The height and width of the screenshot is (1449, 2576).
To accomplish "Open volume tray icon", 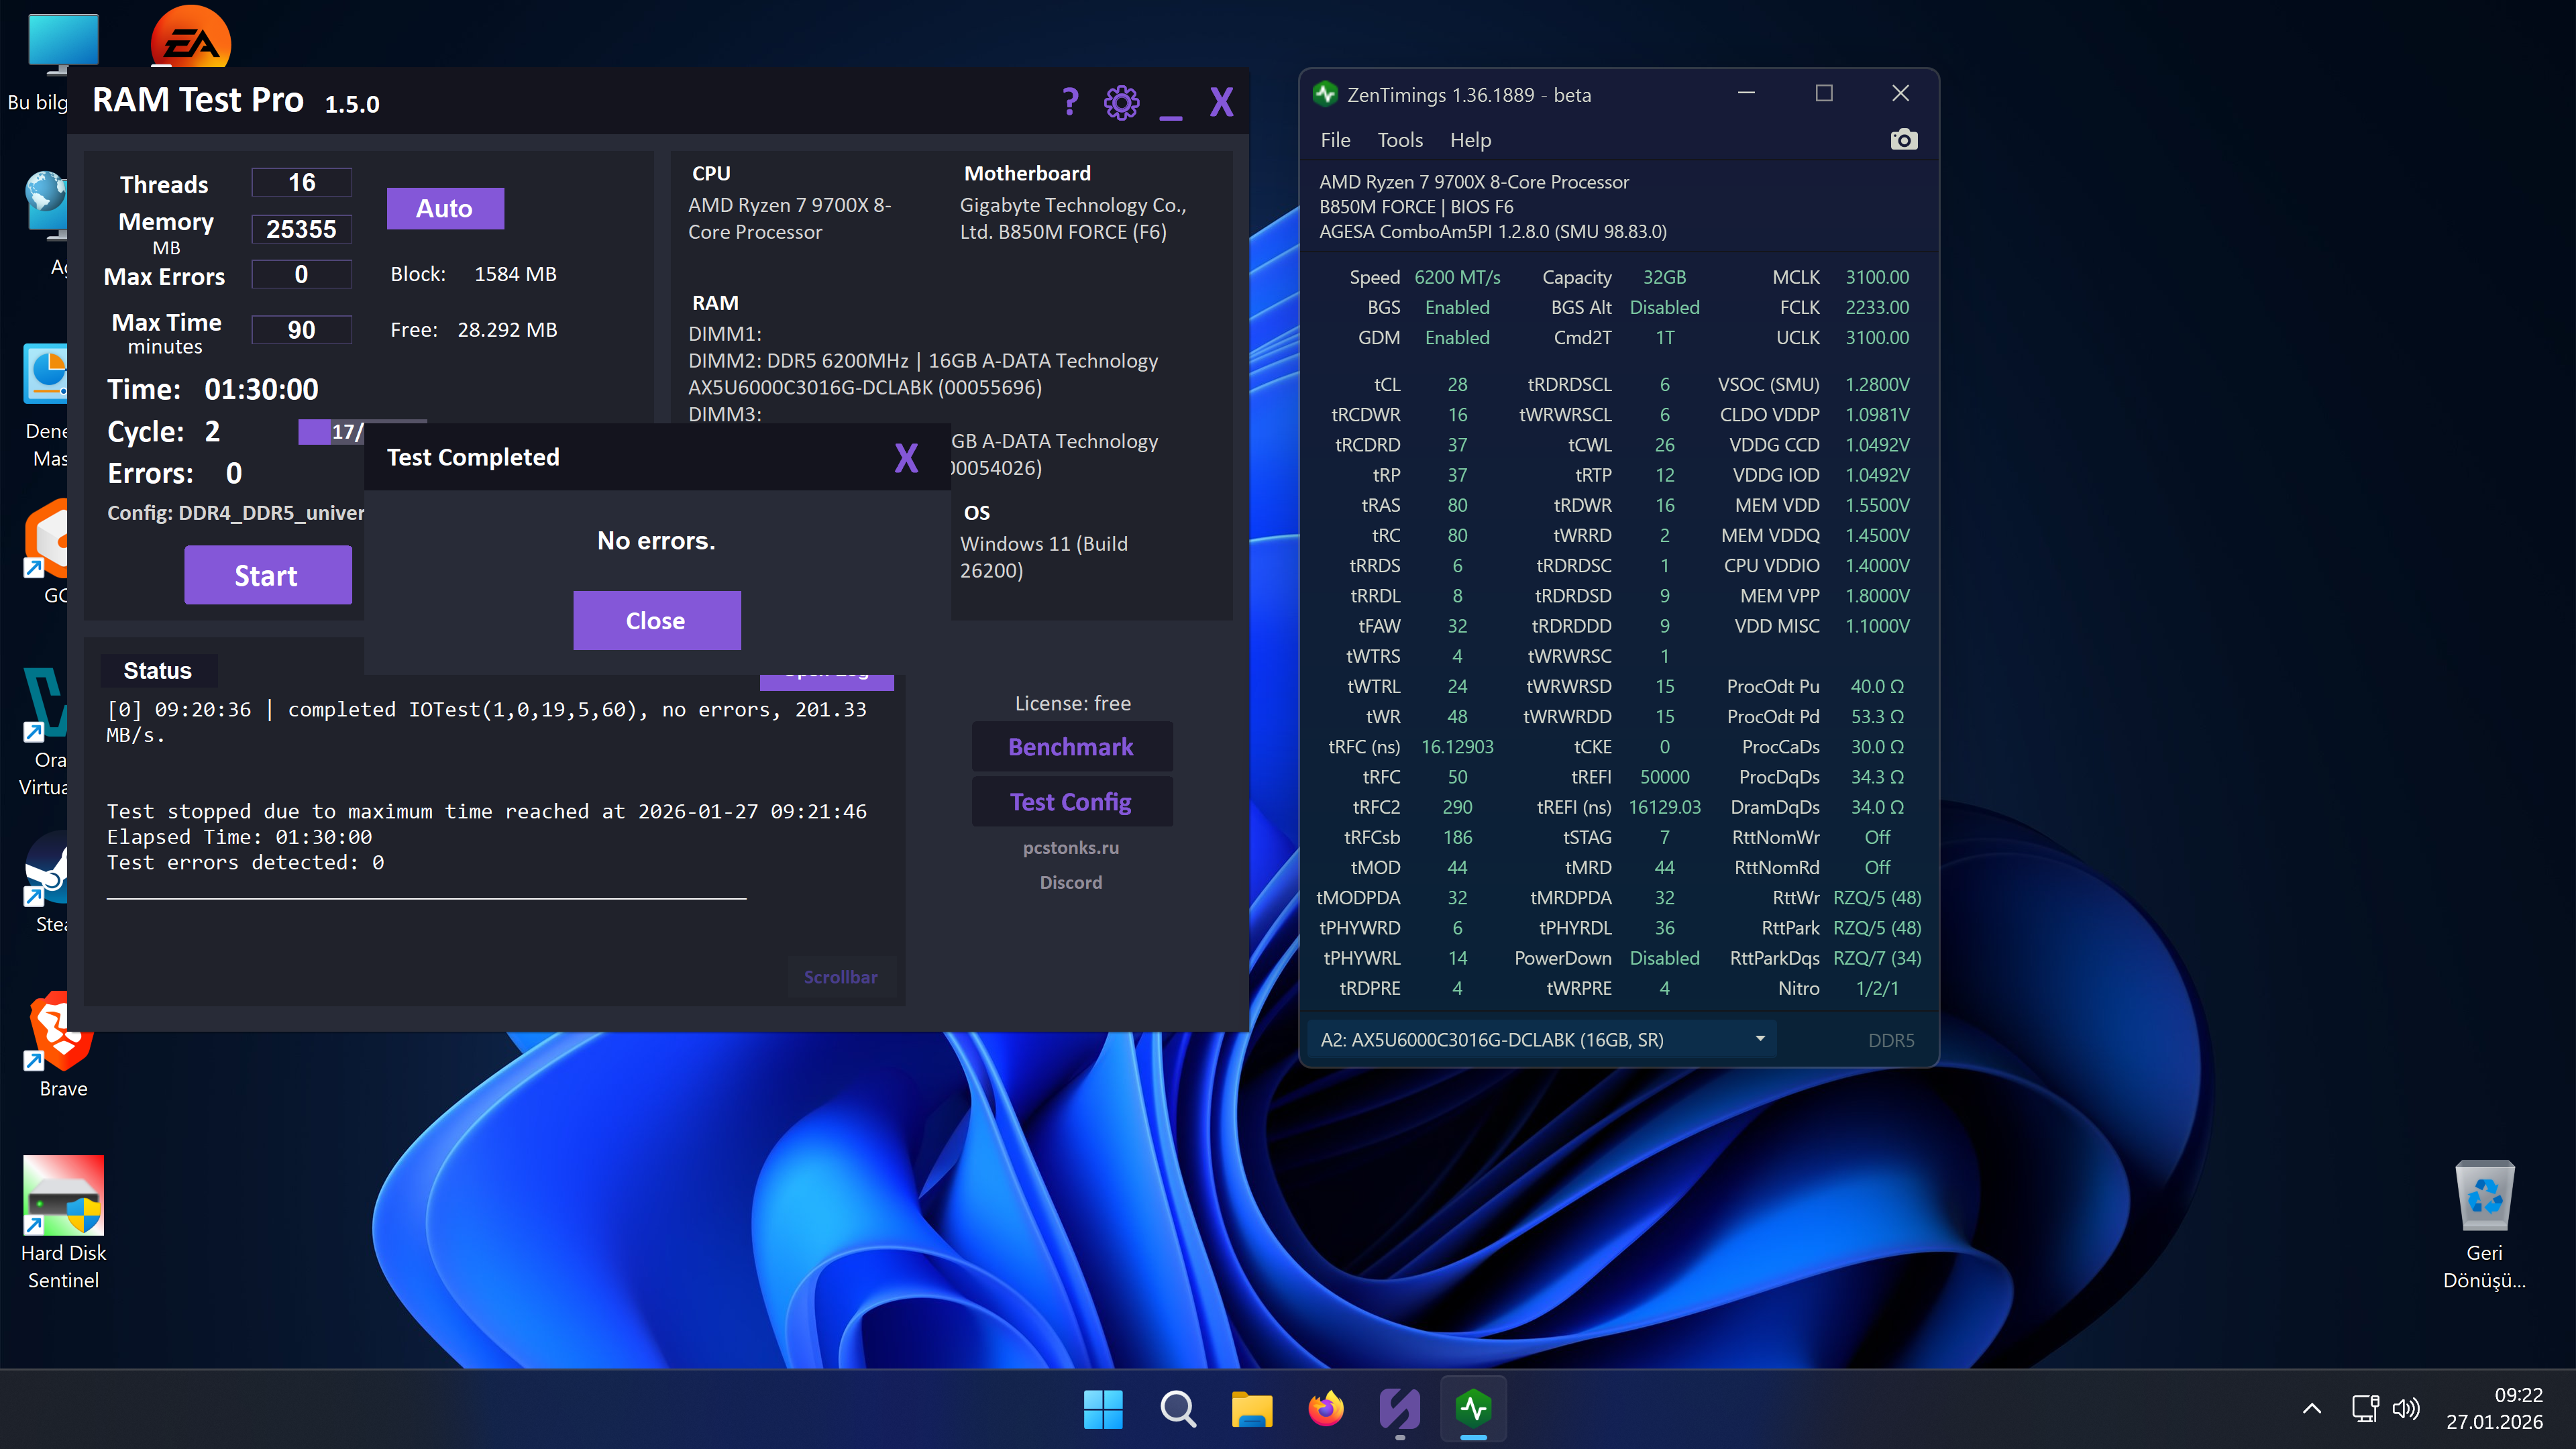I will (2406, 1409).
